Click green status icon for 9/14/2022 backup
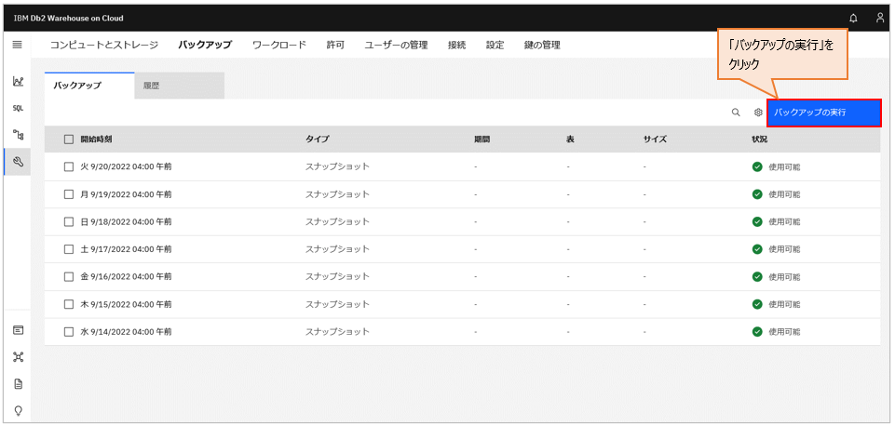Screen dimensions: 895x425 [x=757, y=332]
